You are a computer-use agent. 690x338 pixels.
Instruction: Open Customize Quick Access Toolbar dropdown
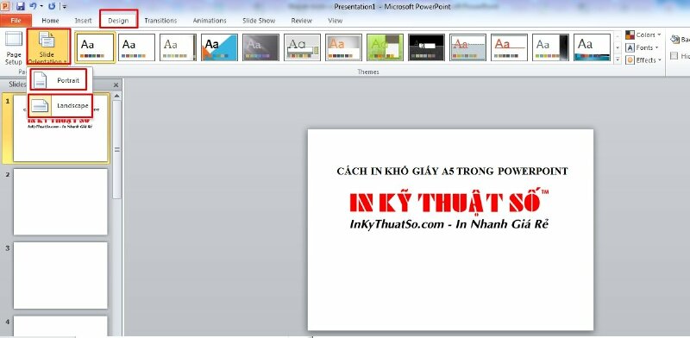tap(64, 7)
